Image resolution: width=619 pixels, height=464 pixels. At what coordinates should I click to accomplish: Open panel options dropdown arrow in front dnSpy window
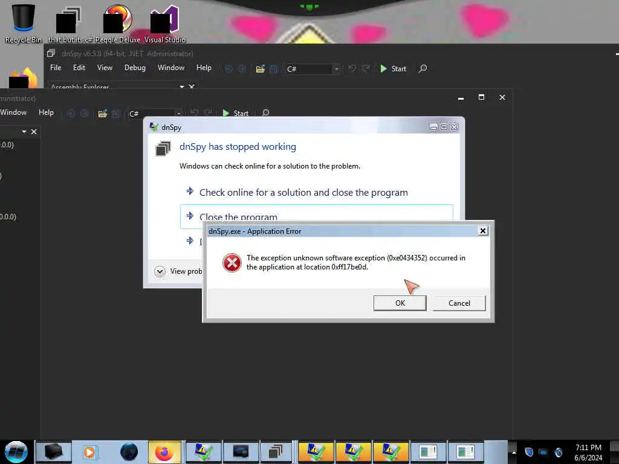point(24,131)
